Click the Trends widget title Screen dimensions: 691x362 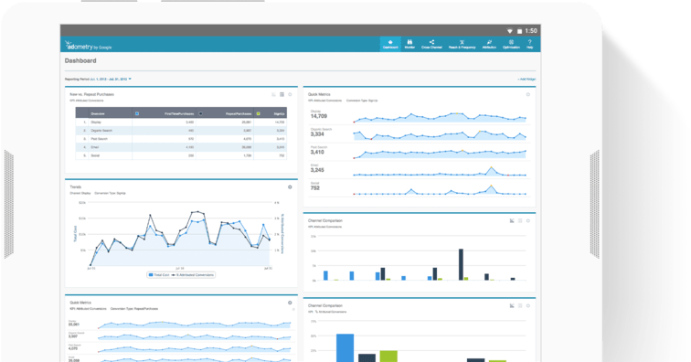(75, 187)
